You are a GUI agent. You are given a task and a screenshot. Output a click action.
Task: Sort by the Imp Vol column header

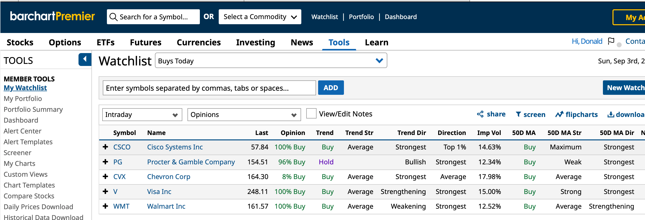tap(489, 133)
